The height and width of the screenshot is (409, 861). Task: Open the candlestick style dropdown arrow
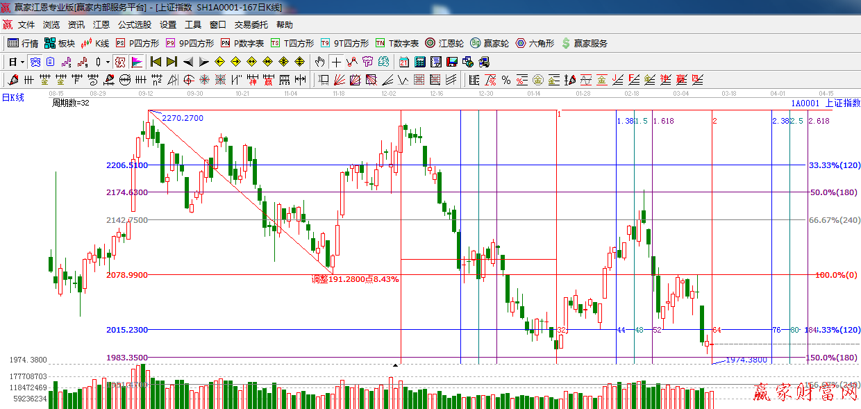click(108, 62)
